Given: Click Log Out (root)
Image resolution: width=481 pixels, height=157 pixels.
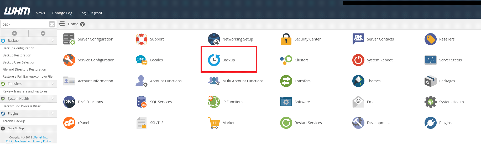Looking at the screenshot, I should 91,13.
